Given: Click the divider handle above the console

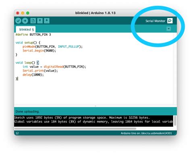Looking at the screenshot, I should [95, 106].
